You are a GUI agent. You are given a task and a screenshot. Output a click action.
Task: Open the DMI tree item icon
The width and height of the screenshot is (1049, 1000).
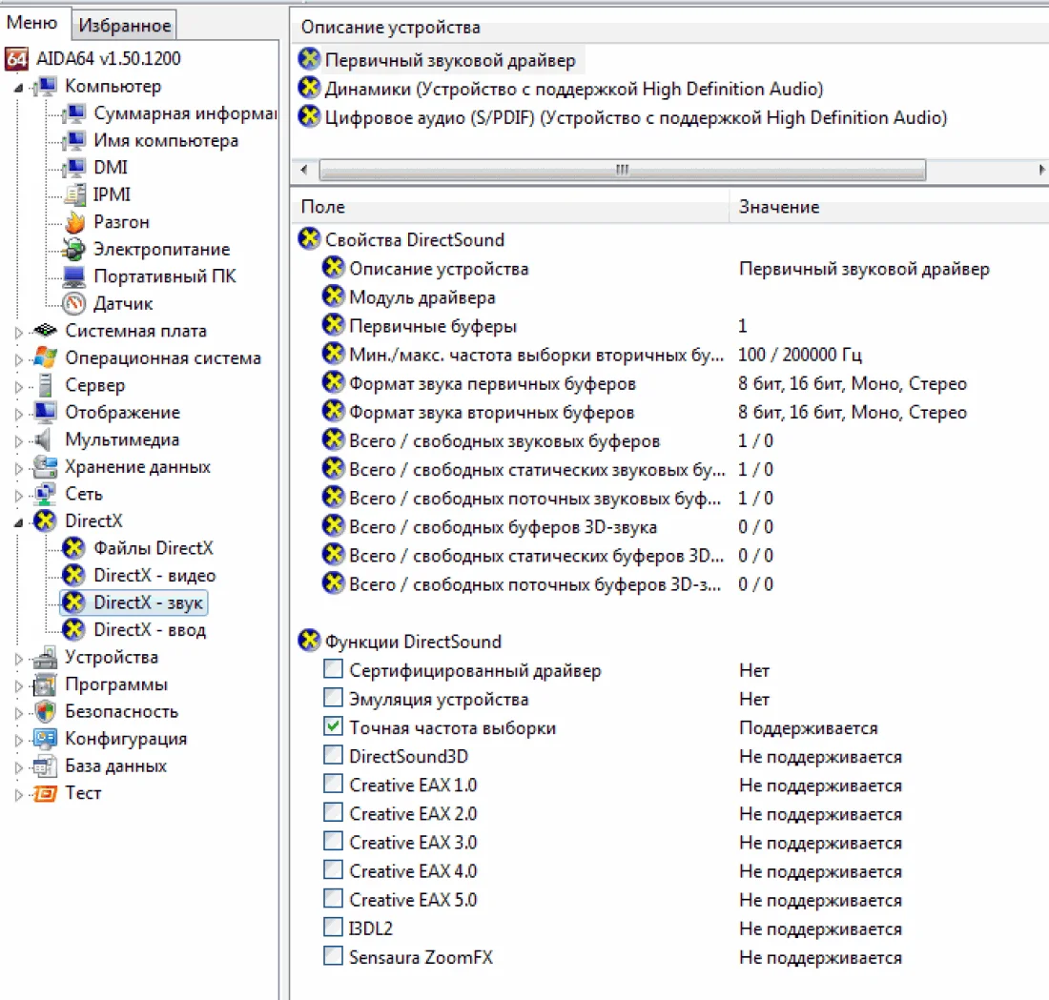(x=74, y=167)
